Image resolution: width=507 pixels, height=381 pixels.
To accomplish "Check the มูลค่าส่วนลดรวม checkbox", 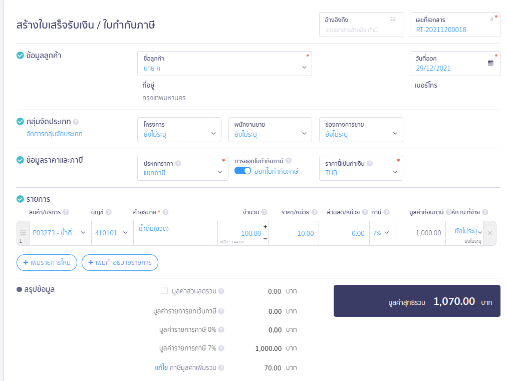I will click(x=164, y=290).
